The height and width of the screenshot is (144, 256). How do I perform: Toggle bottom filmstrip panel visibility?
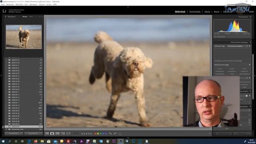pos(128,138)
